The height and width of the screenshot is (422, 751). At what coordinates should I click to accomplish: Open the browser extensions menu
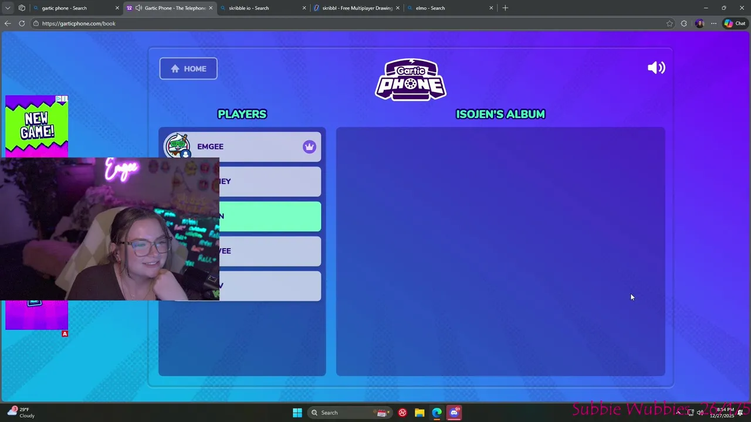pos(684,23)
